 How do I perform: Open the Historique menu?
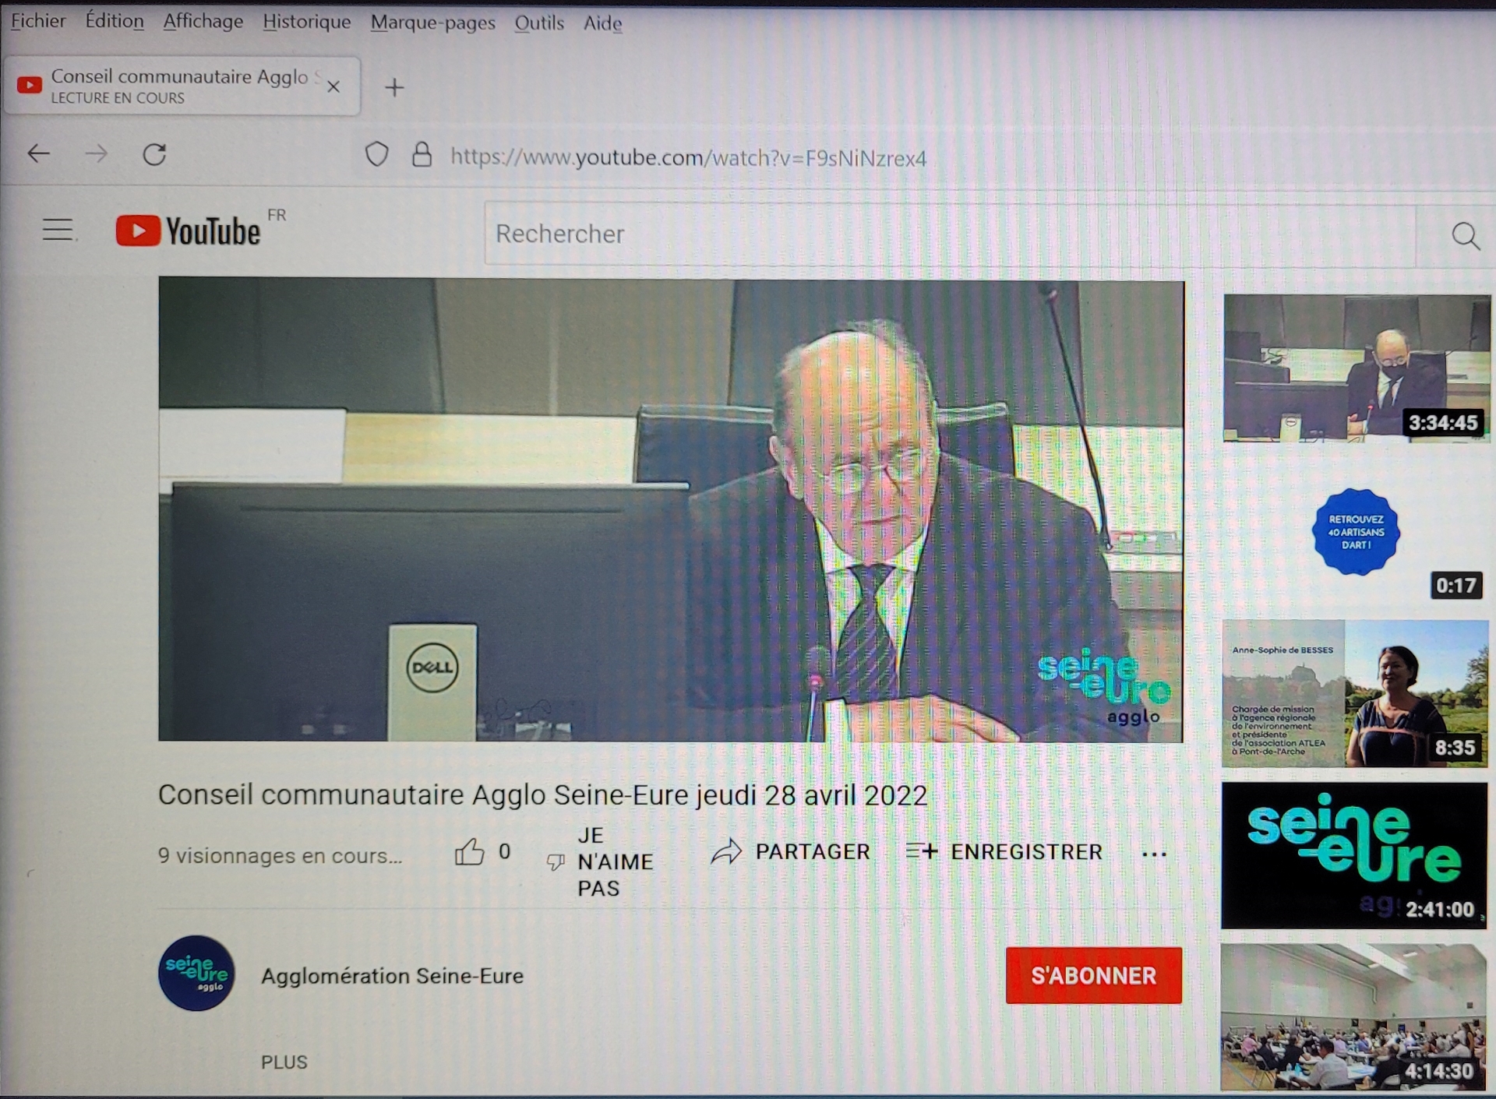[x=306, y=22]
